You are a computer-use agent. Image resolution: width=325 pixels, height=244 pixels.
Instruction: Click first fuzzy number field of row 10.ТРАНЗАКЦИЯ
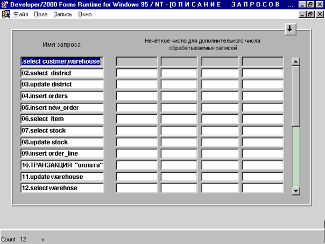point(137,165)
